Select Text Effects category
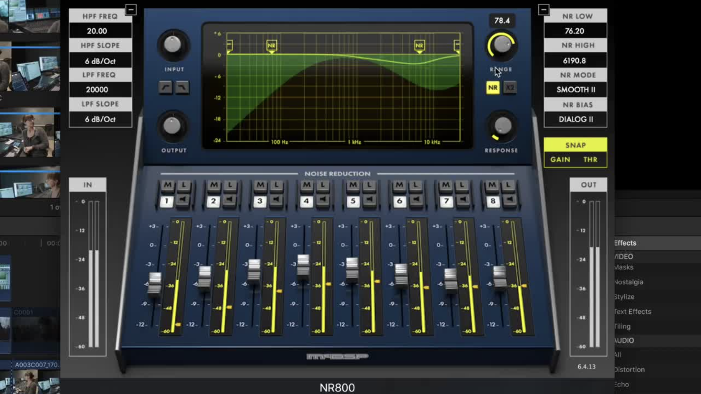The height and width of the screenshot is (394, 701). coord(633,312)
